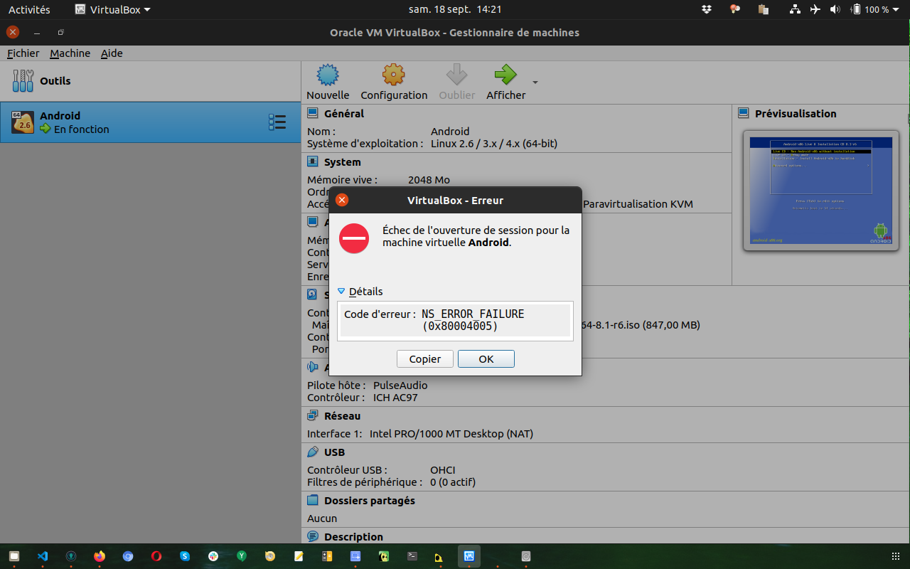This screenshot has width=910, height=569.
Task: Open the clock and calendar menu
Action: (x=455, y=9)
